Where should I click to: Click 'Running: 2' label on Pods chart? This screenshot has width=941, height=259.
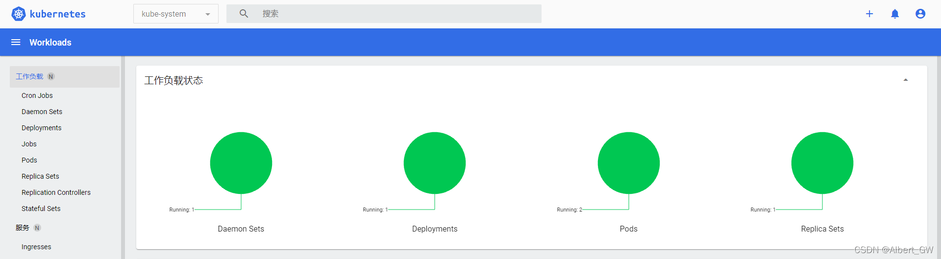(570, 210)
